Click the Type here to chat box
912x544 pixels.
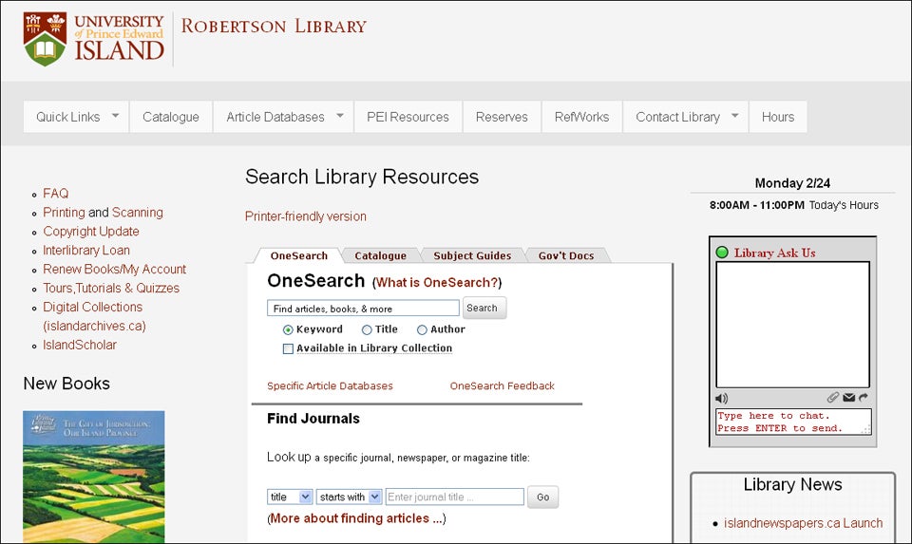791,422
